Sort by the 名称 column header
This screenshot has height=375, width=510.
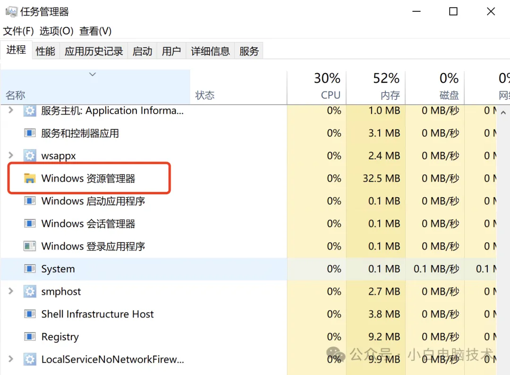tap(95, 87)
